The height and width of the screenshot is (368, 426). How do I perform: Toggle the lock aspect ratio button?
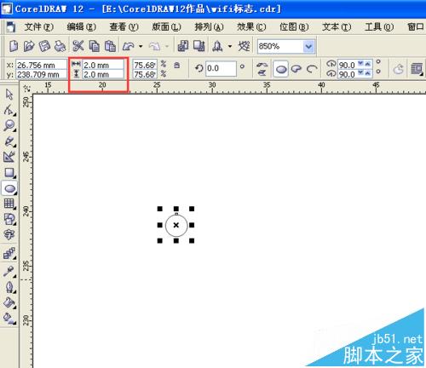click(176, 66)
